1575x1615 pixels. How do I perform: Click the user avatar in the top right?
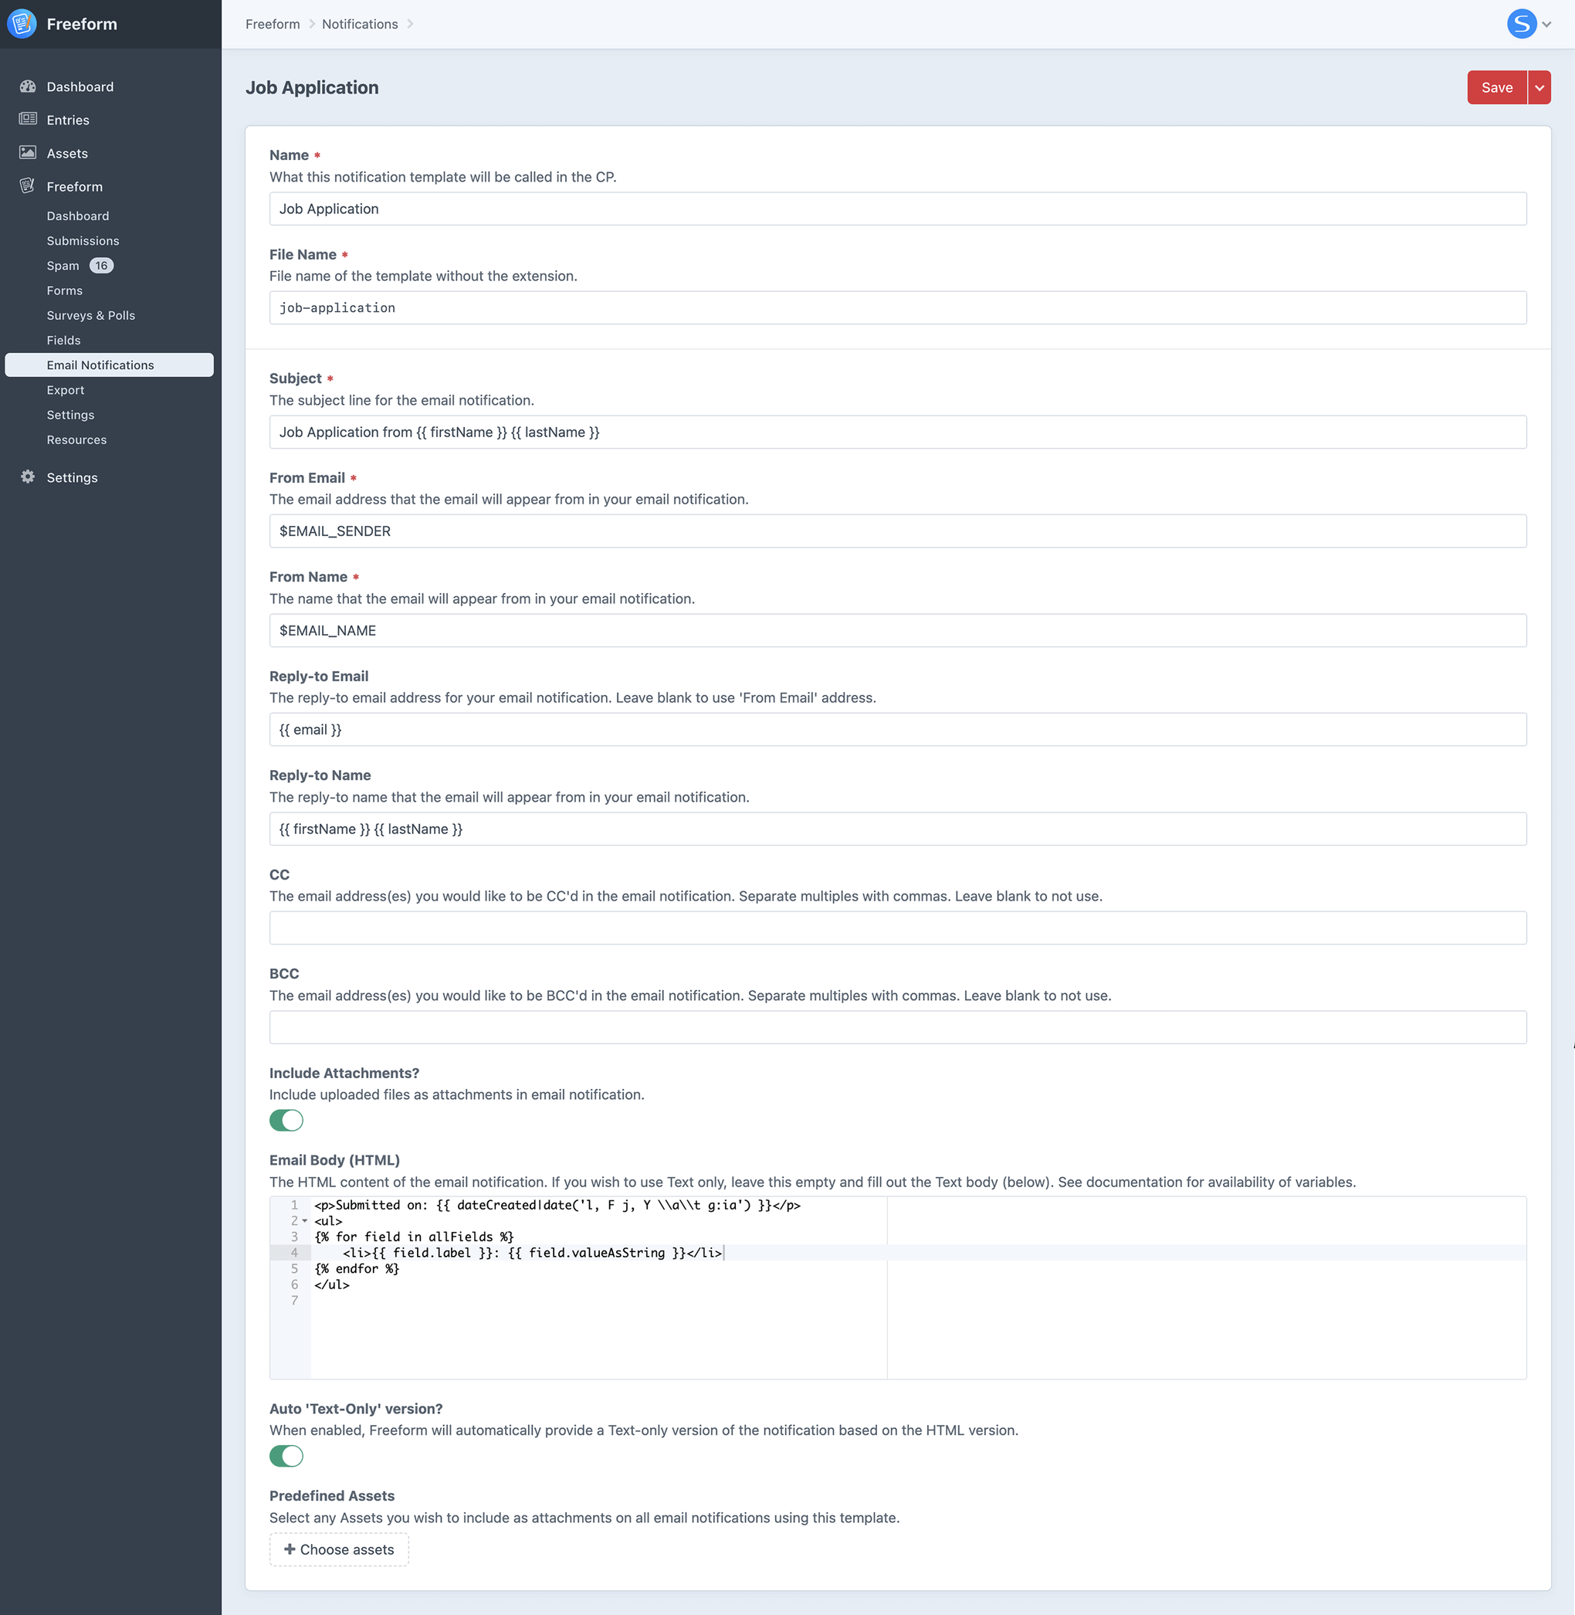tap(1522, 24)
